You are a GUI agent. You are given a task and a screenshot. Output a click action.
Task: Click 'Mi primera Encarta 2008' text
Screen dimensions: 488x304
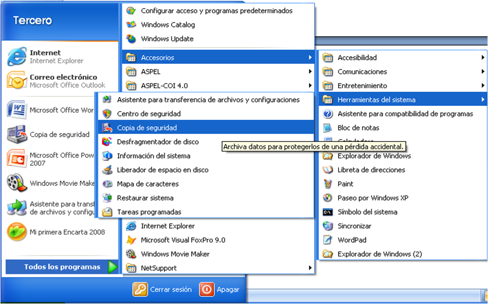click(67, 232)
